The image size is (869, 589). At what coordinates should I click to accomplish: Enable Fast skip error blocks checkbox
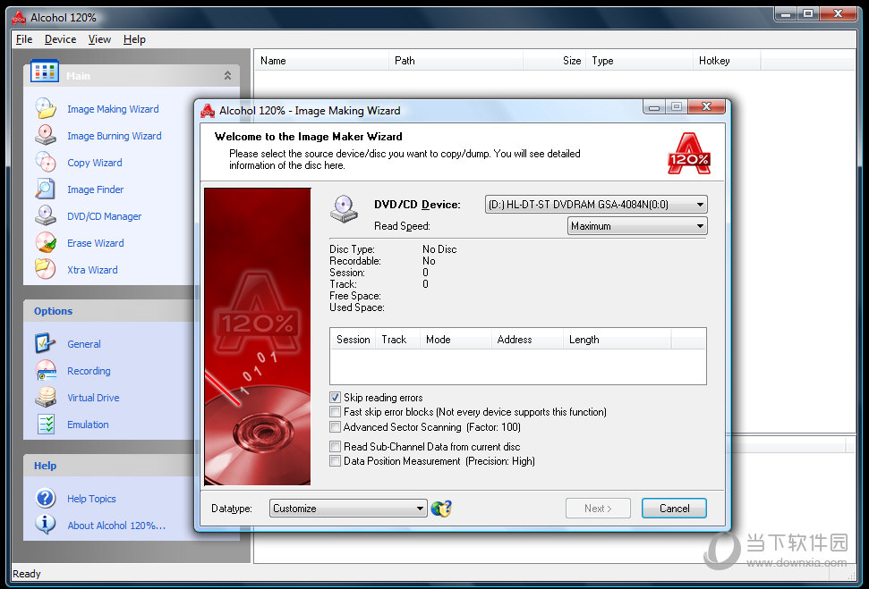click(x=335, y=412)
